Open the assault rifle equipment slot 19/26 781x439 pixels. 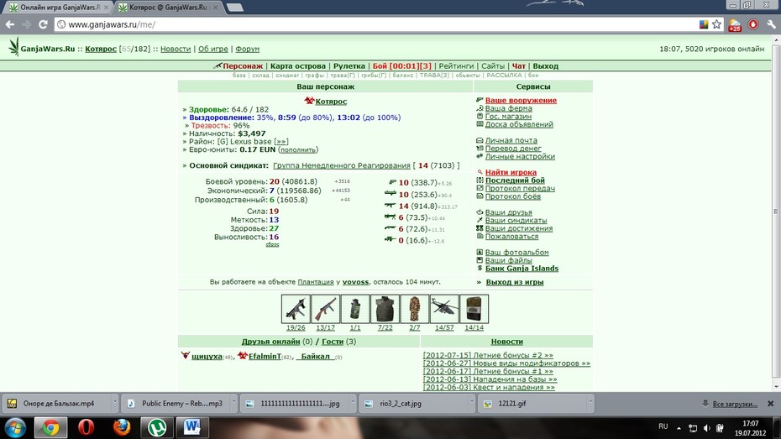296,309
